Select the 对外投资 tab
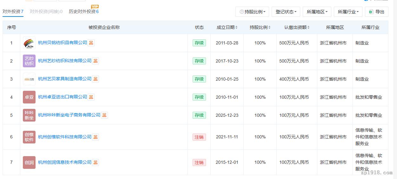 click(13, 11)
